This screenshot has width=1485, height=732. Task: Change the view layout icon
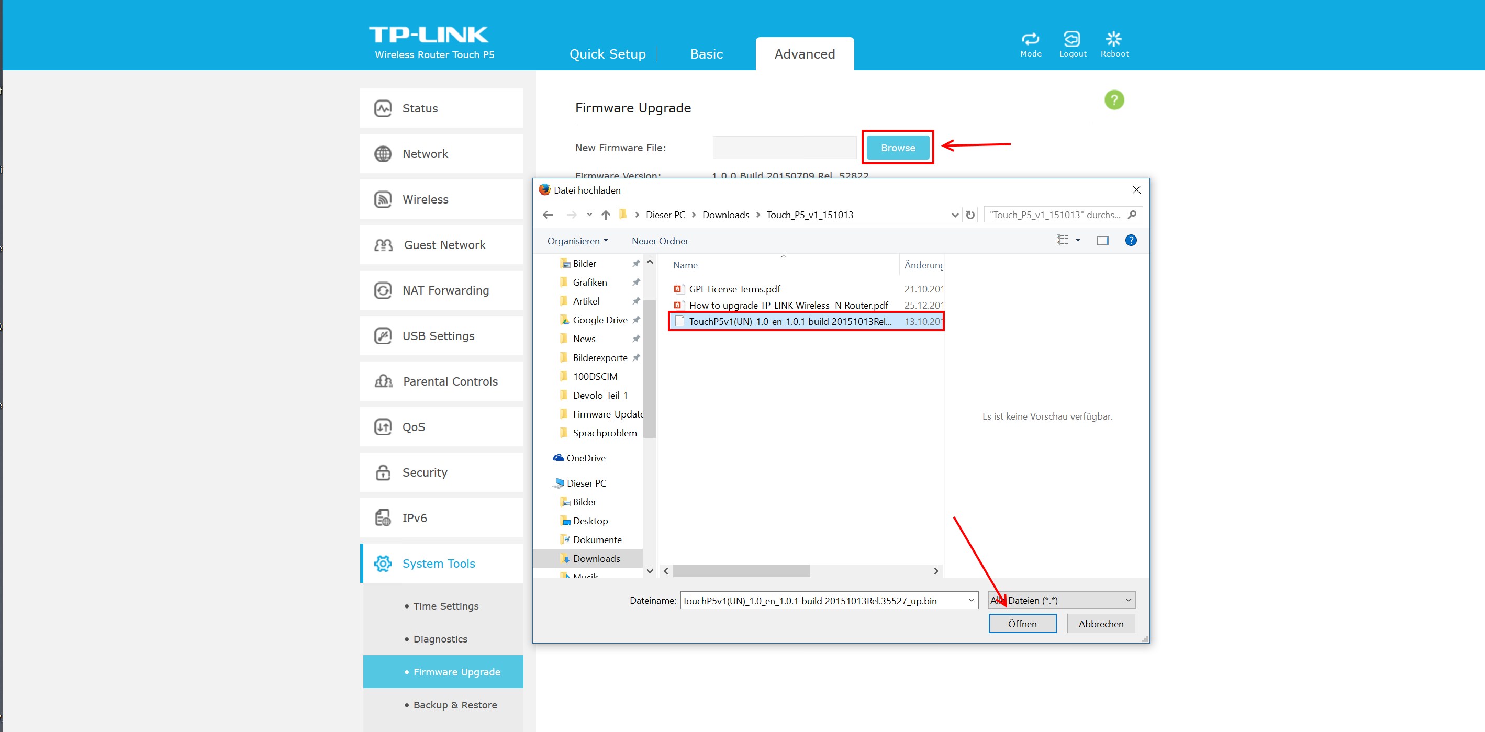(x=1062, y=240)
